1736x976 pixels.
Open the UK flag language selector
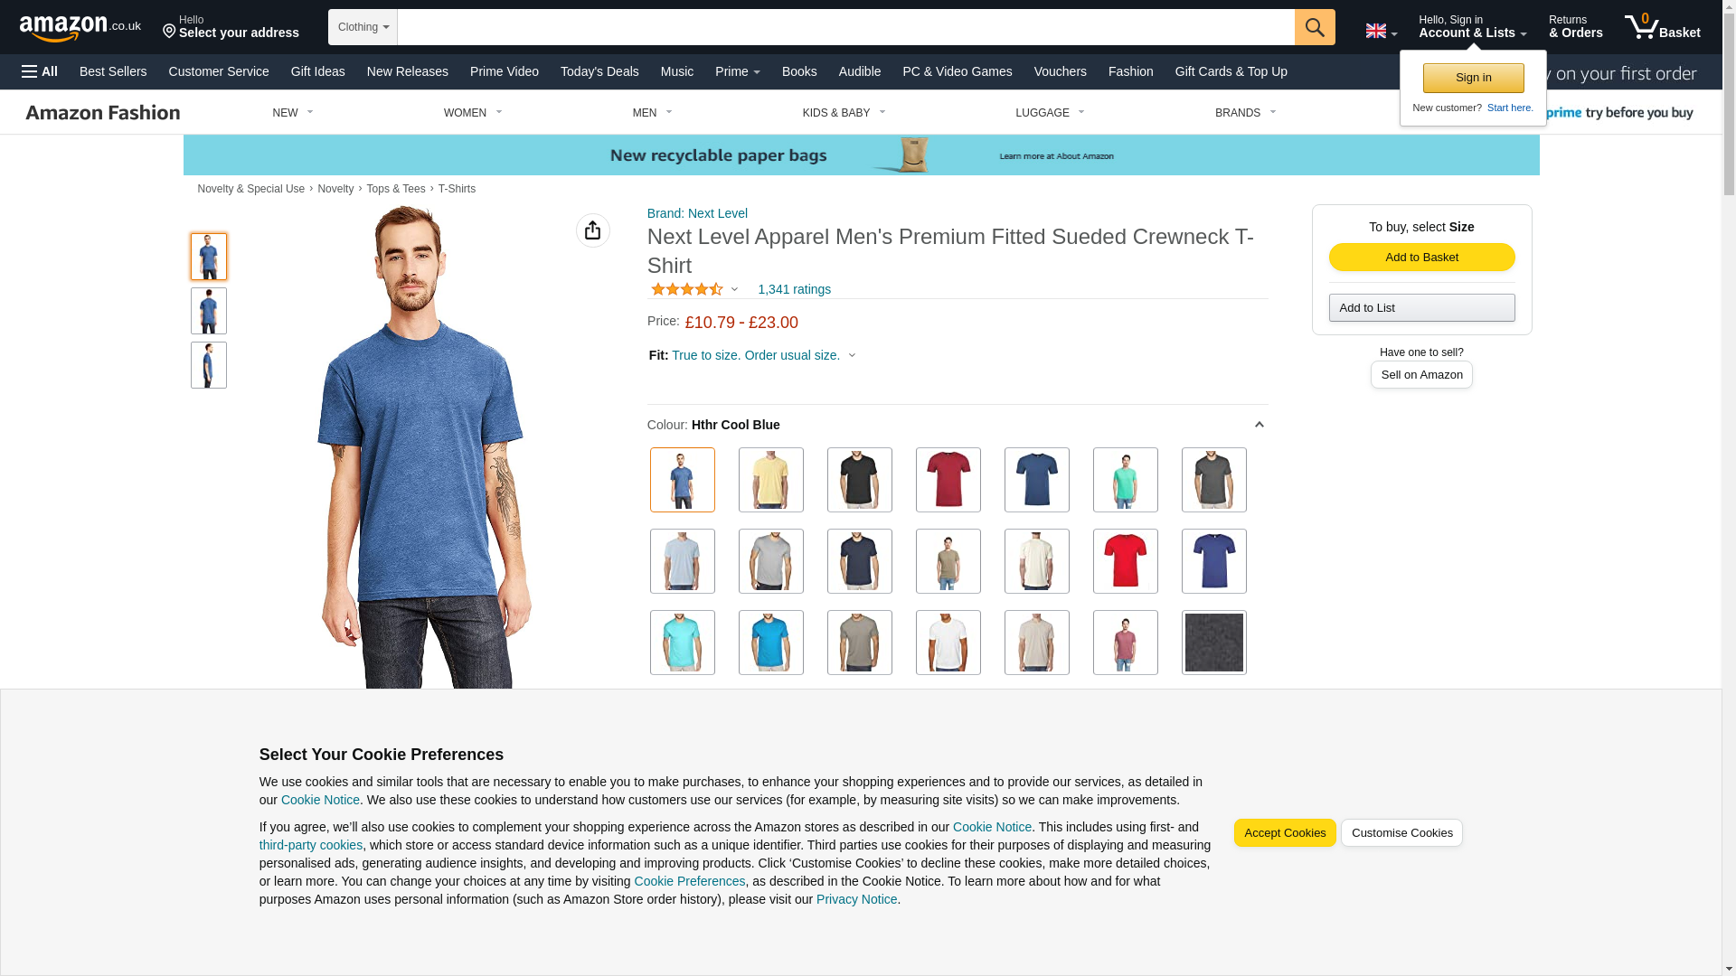point(1381,31)
